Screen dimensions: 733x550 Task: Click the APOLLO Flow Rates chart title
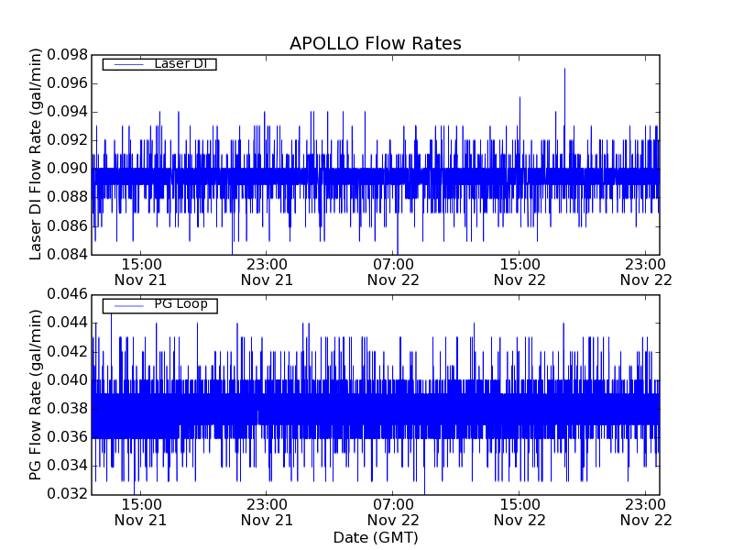pyautogui.click(x=375, y=44)
